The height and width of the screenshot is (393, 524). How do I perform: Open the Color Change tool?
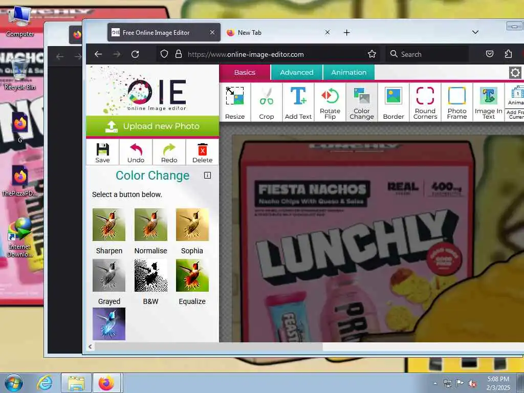pyautogui.click(x=362, y=102)
